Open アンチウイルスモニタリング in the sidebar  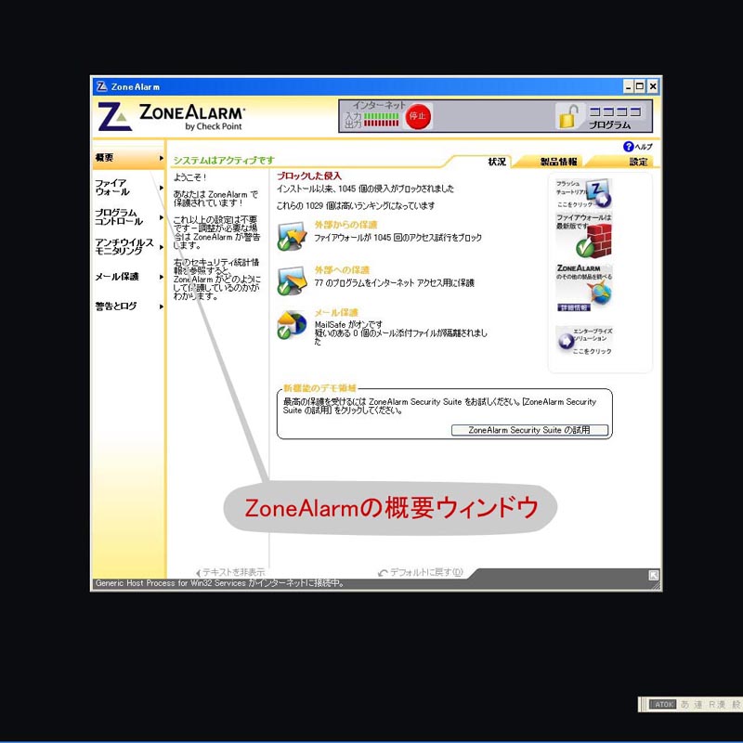pyautogui.click(x=128, y=246)
